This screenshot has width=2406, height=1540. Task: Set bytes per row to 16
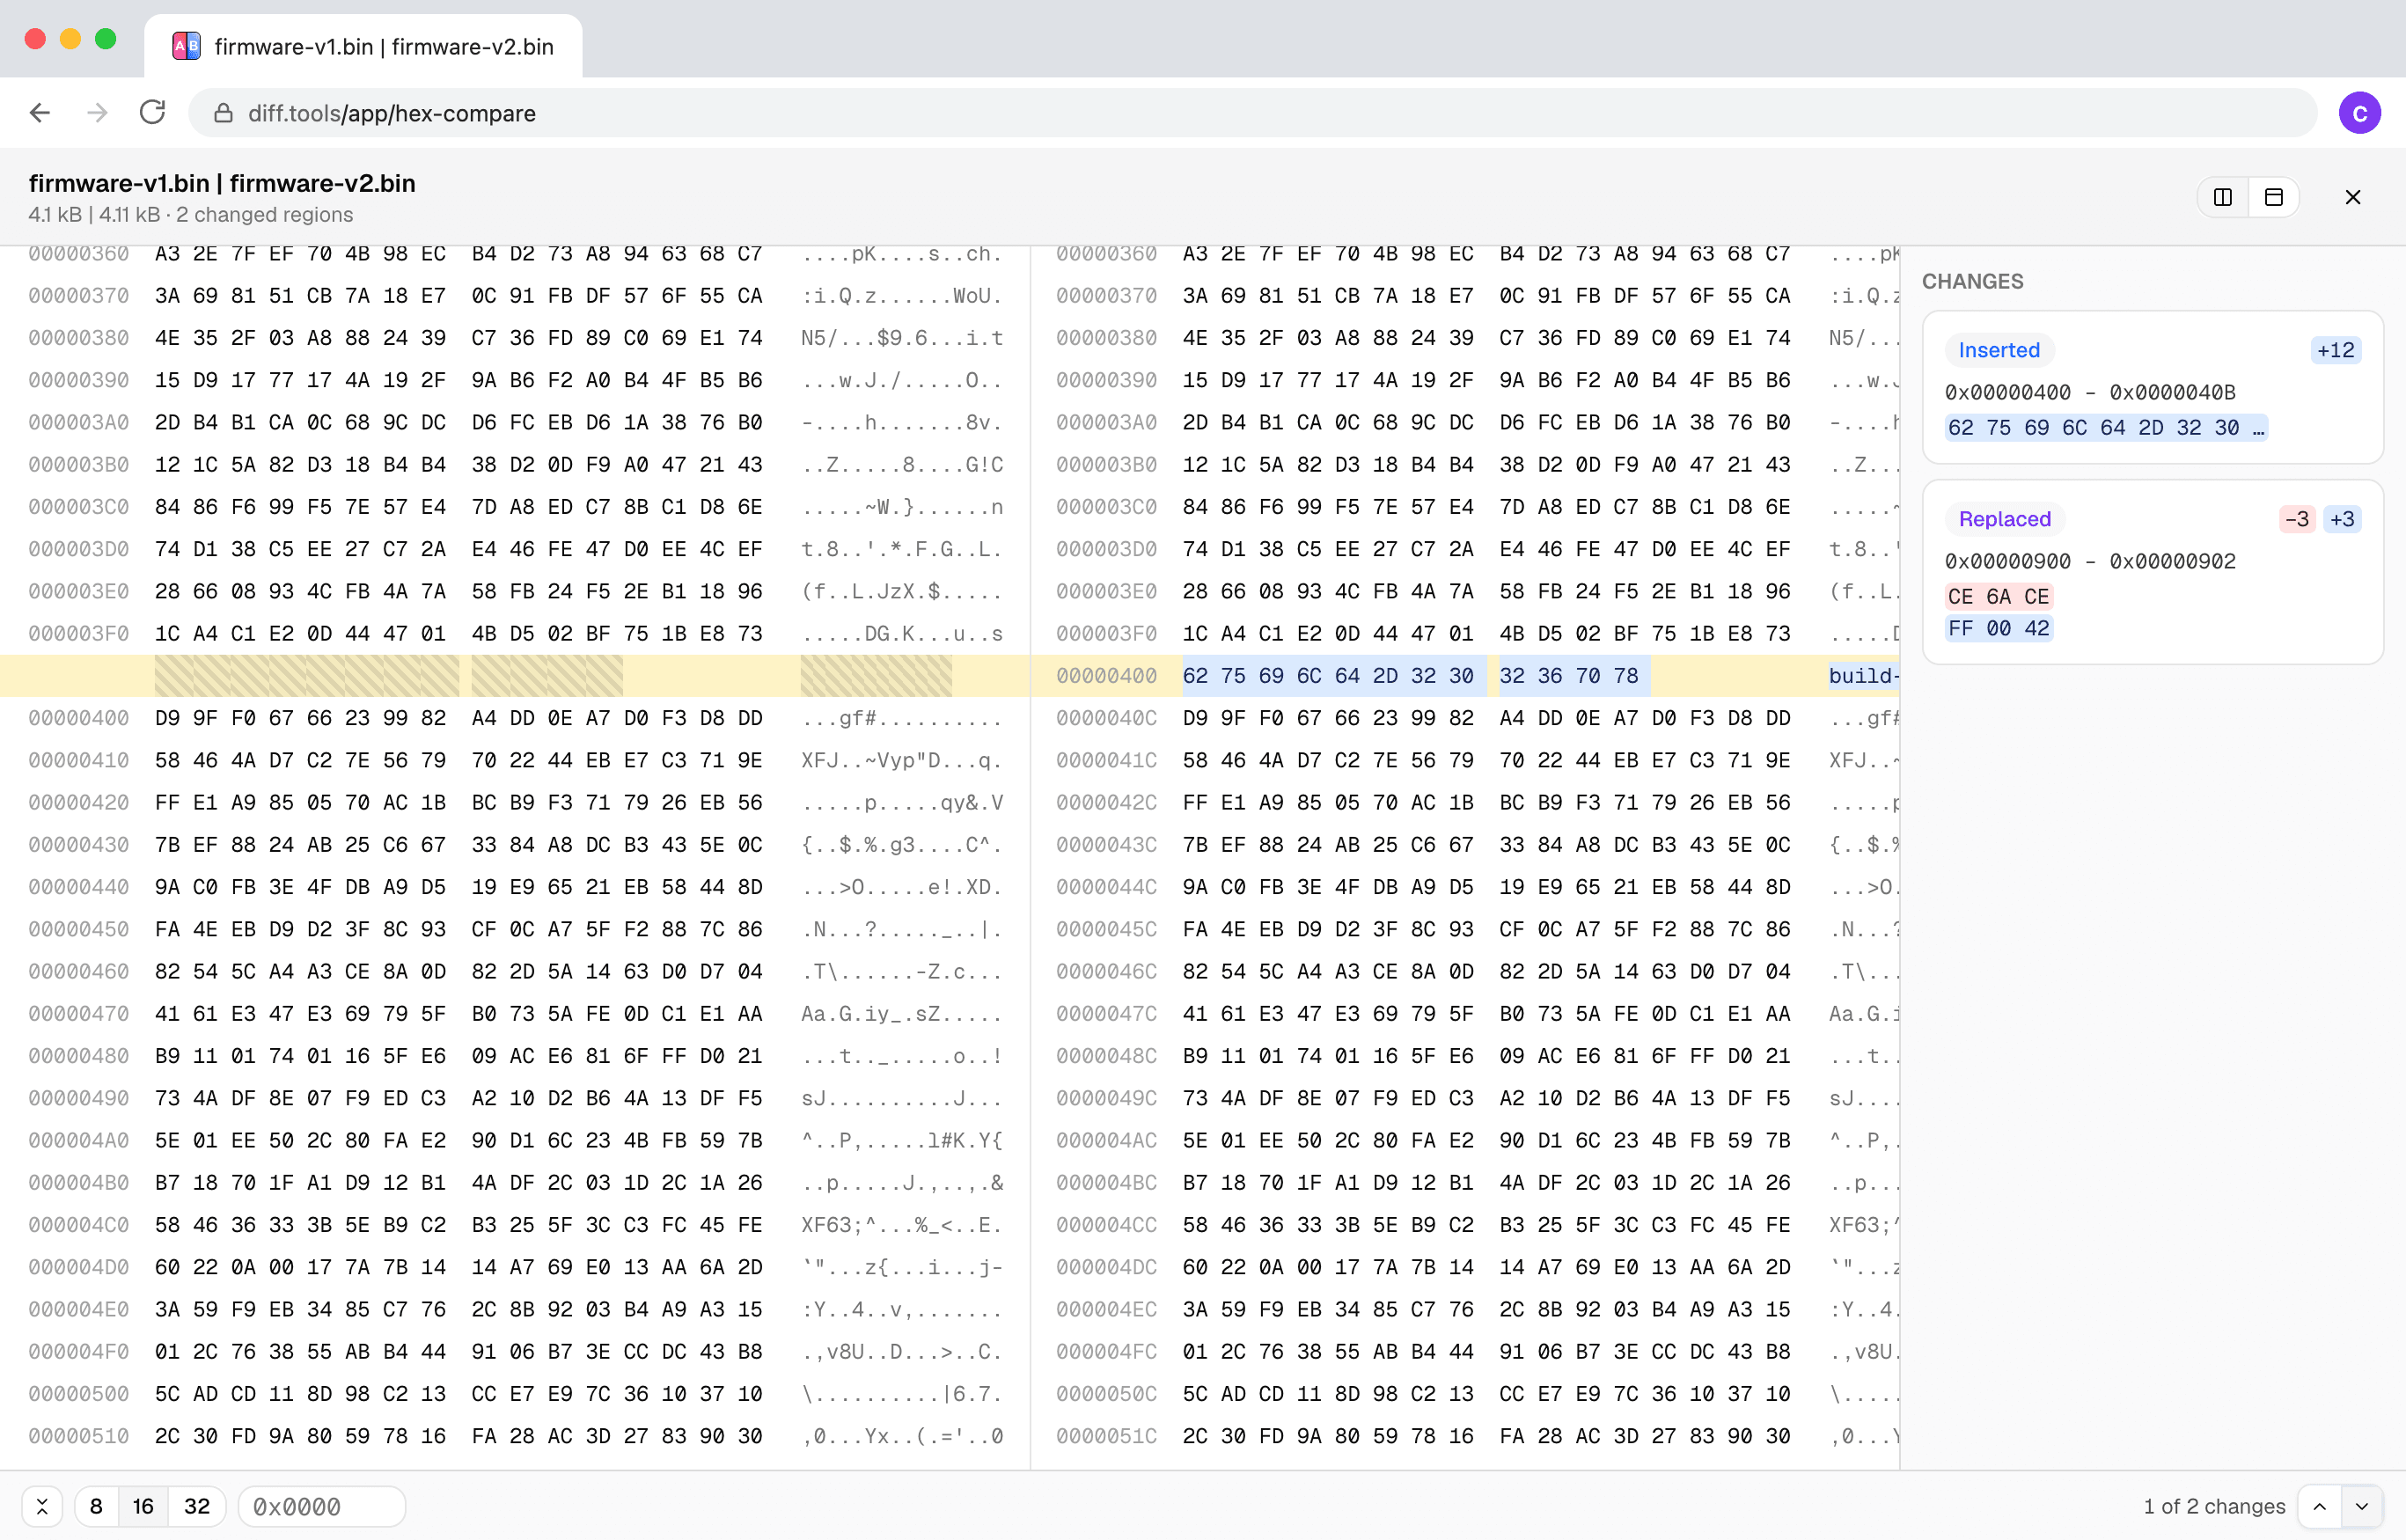[143, 1506]
